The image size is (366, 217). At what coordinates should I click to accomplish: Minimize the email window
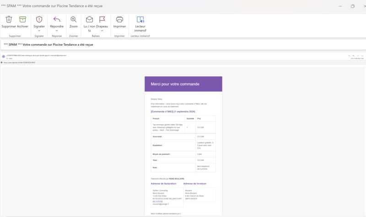coord(340,6)
